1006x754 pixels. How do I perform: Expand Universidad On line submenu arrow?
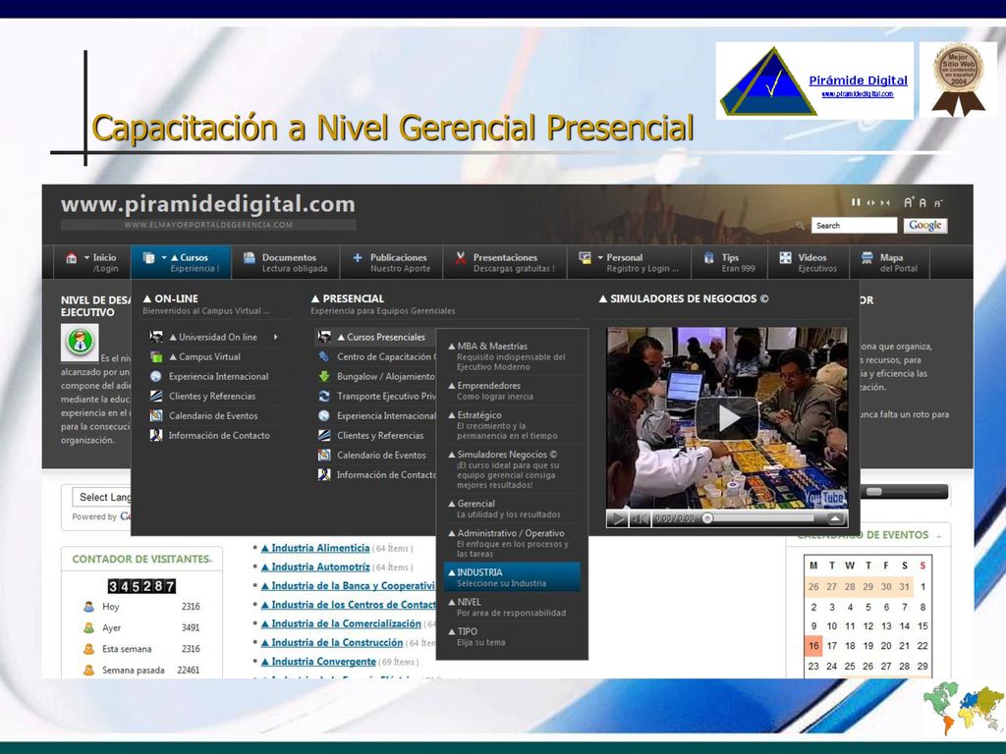[275, 337]
